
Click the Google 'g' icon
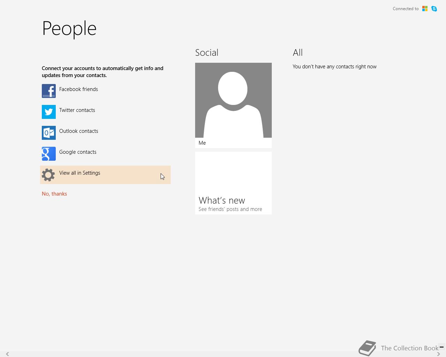[49, 154]
